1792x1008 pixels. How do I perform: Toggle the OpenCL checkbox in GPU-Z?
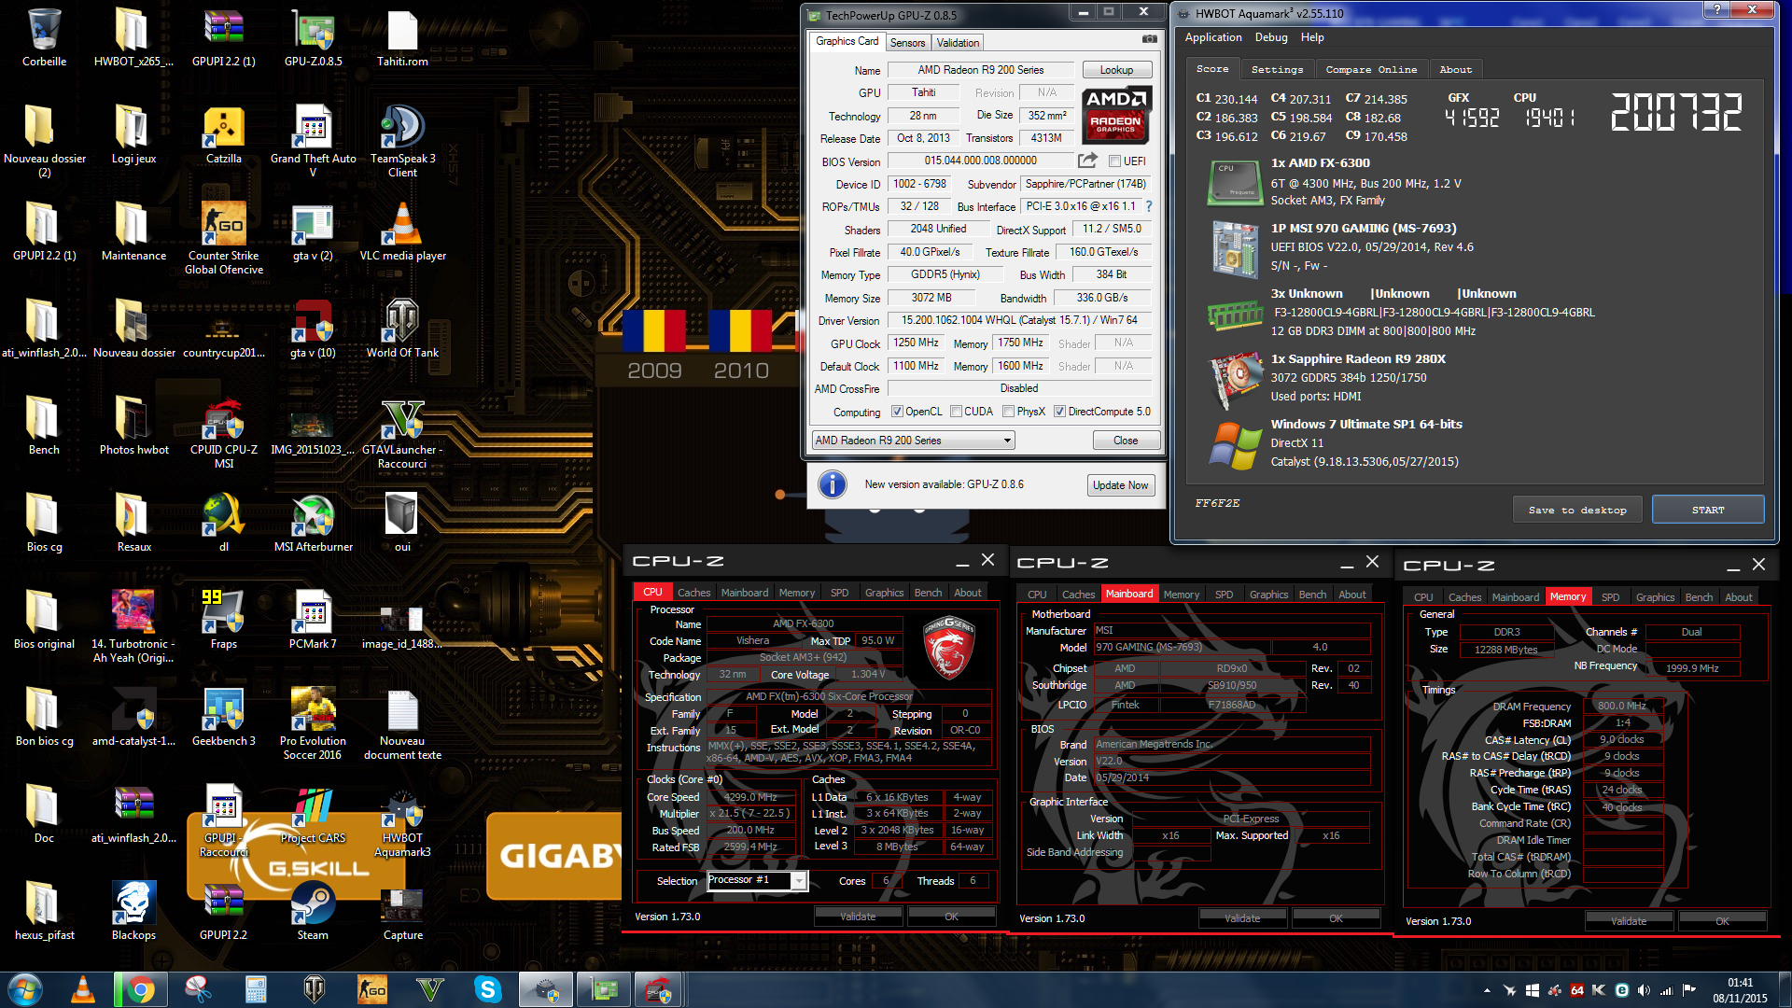coord(897,412)
